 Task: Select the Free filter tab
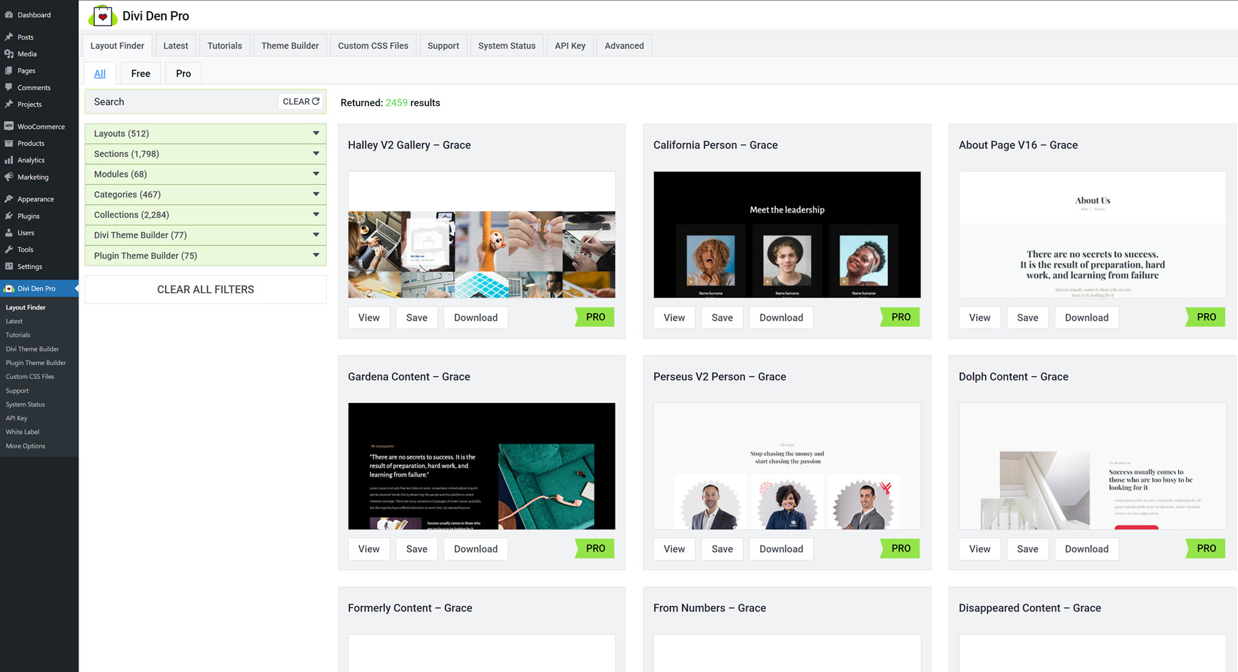point(140,73)
